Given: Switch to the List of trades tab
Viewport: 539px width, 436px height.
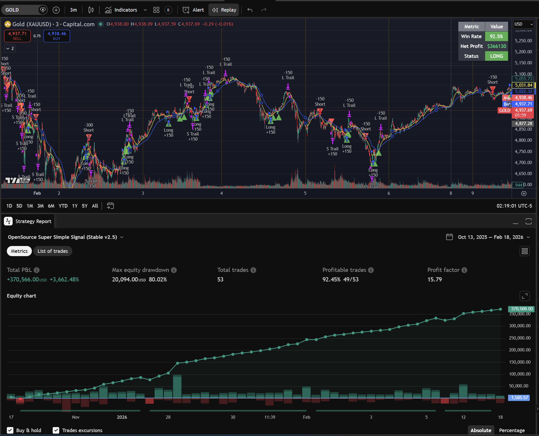Looking at the screenshot, I should [x=53, y=251].
